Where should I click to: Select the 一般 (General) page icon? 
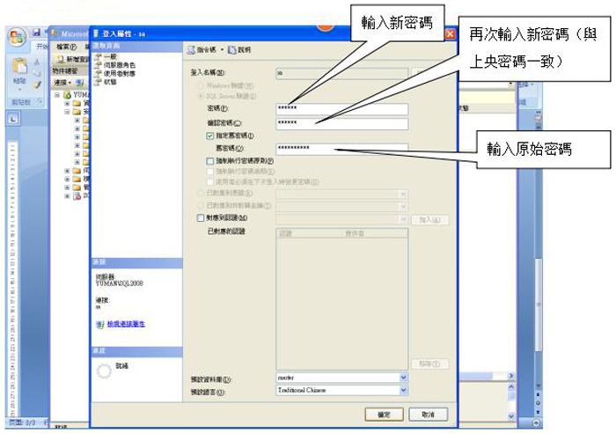pyautogui.click(x=99, y=57)
